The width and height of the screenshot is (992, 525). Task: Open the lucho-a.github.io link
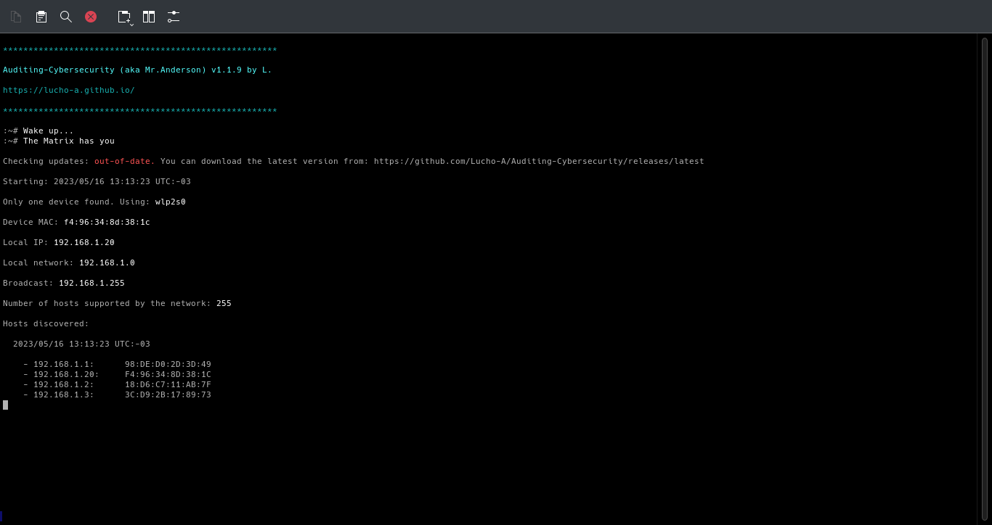[x=69, y=90]
